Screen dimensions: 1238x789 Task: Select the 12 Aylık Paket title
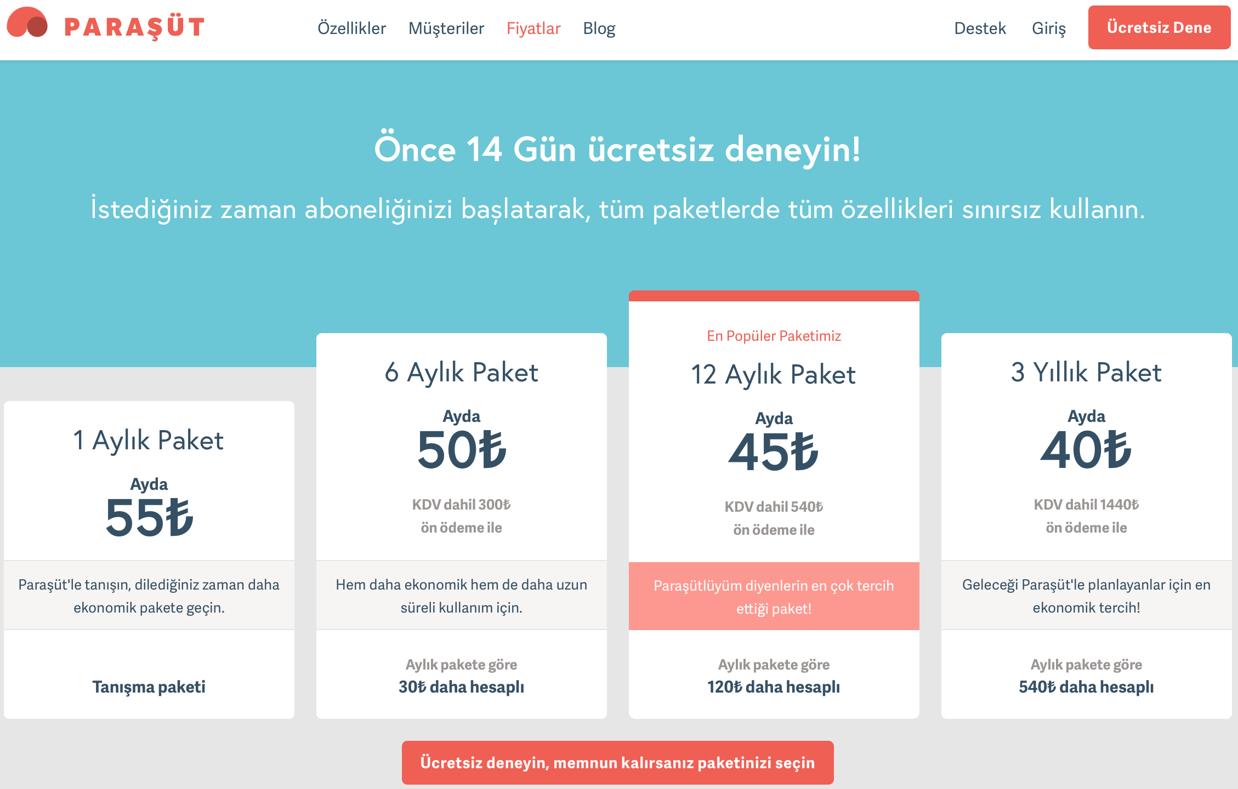774,374
